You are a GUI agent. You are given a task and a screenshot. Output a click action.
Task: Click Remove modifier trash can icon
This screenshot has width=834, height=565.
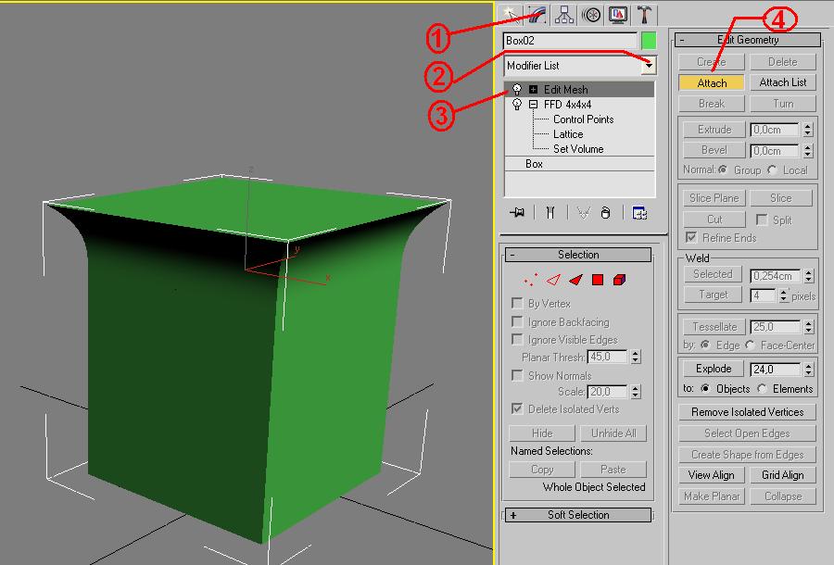click(605, 213)
